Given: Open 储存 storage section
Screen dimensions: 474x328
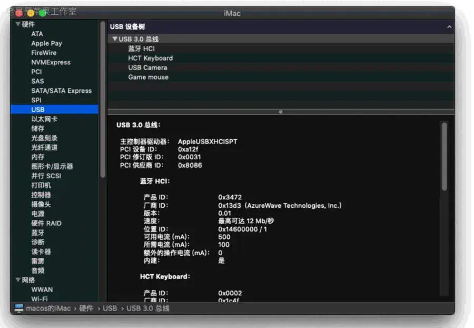Looking at the screenshot, I should pos(38,129).
